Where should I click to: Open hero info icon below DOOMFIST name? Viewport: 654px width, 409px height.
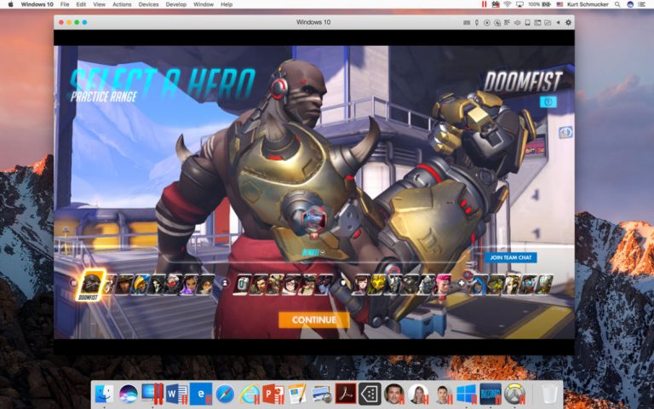pyautogui.click(x=548, y=102)
